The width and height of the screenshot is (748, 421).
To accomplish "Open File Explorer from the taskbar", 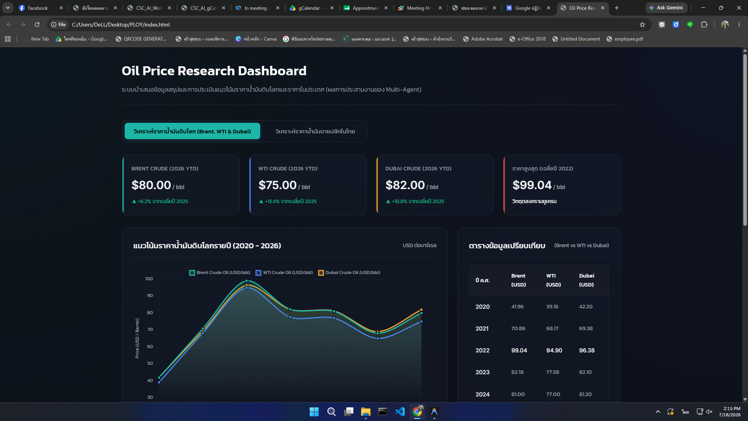I will coord(365,412).
